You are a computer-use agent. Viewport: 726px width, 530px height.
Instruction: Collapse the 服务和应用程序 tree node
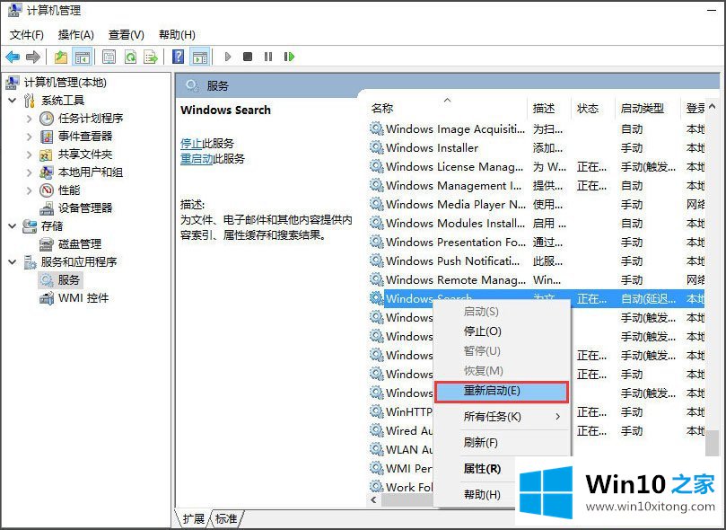13,262
